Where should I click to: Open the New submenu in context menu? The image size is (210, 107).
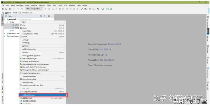43,22
